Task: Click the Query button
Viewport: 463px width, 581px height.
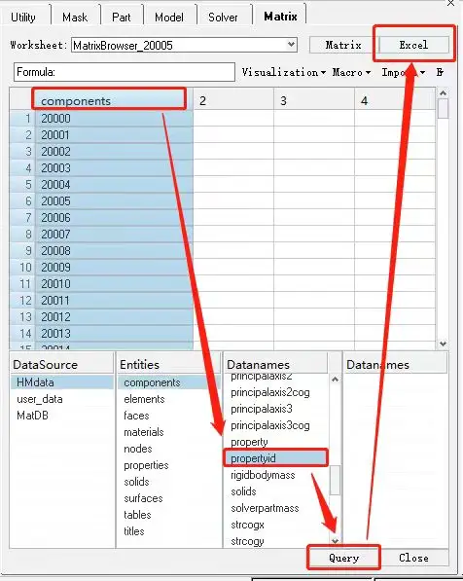Action: tap(343, 558)
